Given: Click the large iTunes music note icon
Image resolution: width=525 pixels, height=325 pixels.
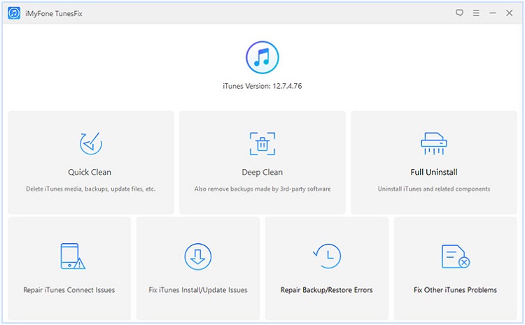Looking at the screenshot, I should pyautogui.click(x=262, y=57).
